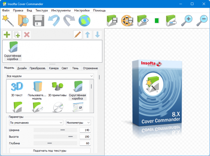210x156 pixels.
Task: Save image using box with floppy icon
Action: (112, 21)
